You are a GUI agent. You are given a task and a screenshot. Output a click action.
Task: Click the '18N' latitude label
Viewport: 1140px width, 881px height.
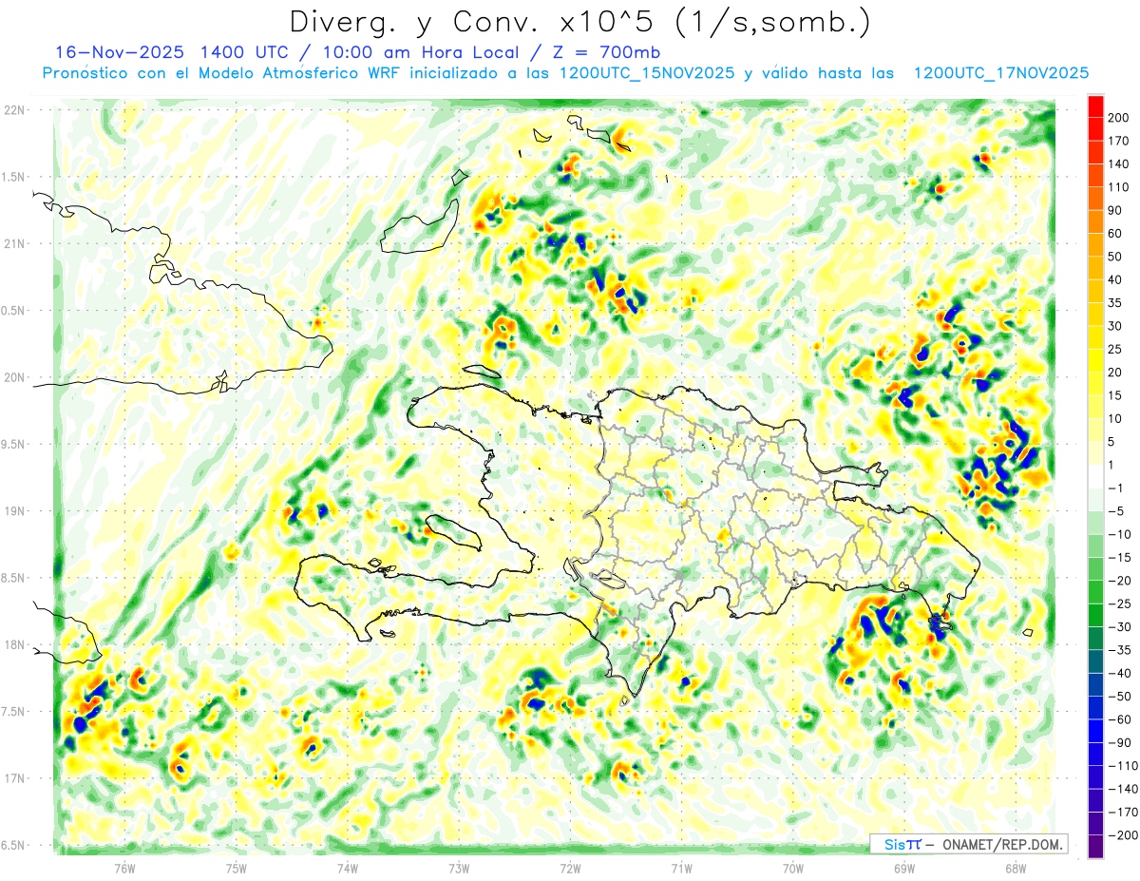click(x=15, y=644)
